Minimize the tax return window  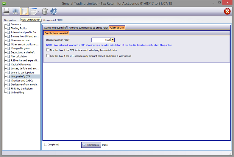click(213, 3)
